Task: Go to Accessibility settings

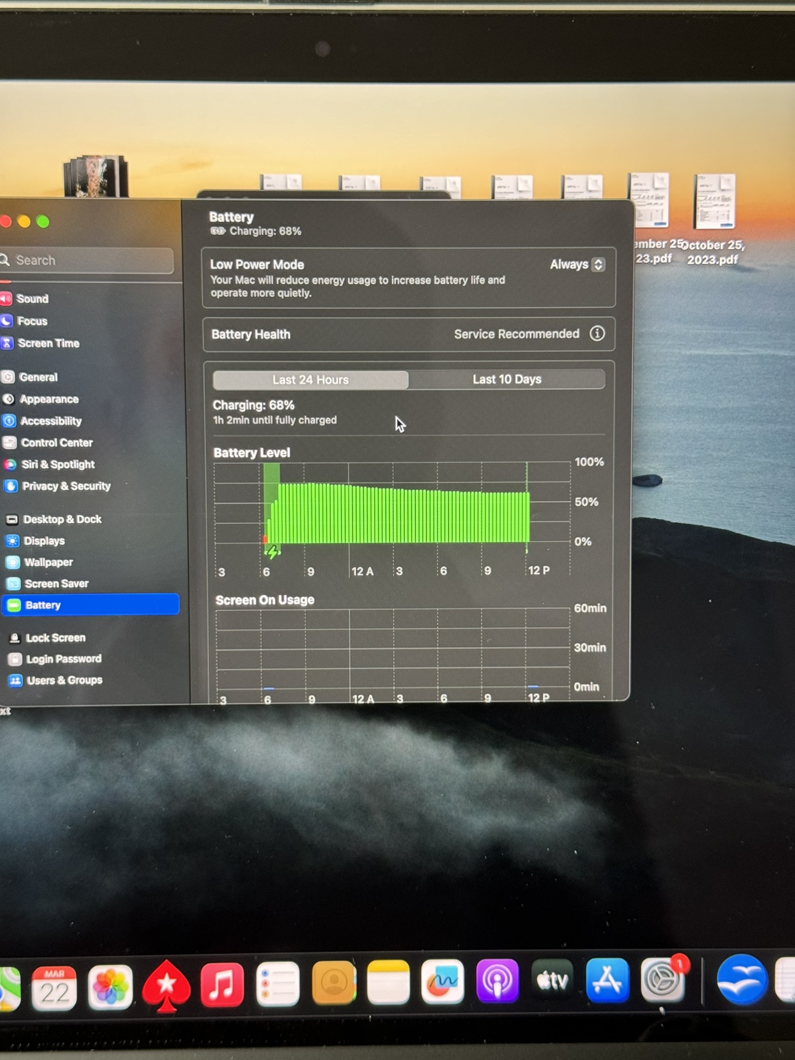Action: click(x=51, y=421)
